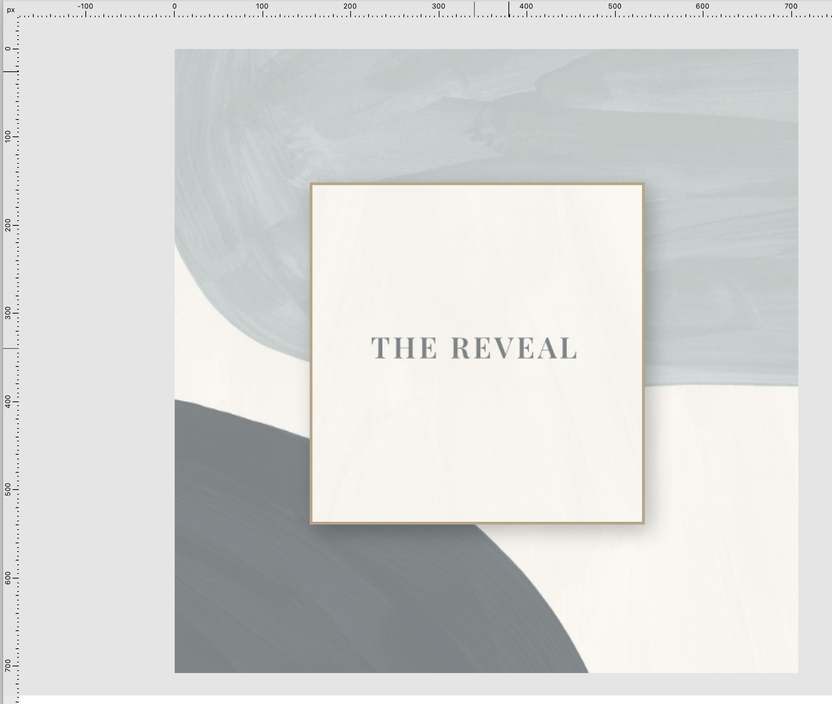Click the 500 label on vertical ruler
Viewport: 832px width, 704px height.
(7, 489)
